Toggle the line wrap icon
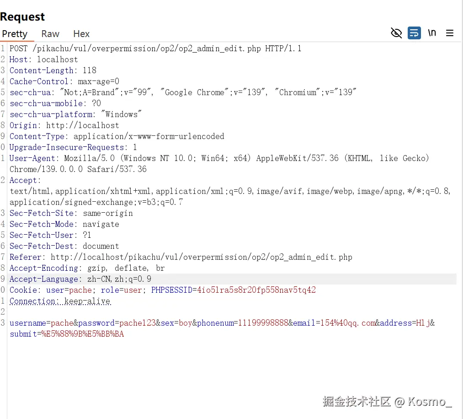Viewport: 463px width, 419px height. [x=414, y=33]
